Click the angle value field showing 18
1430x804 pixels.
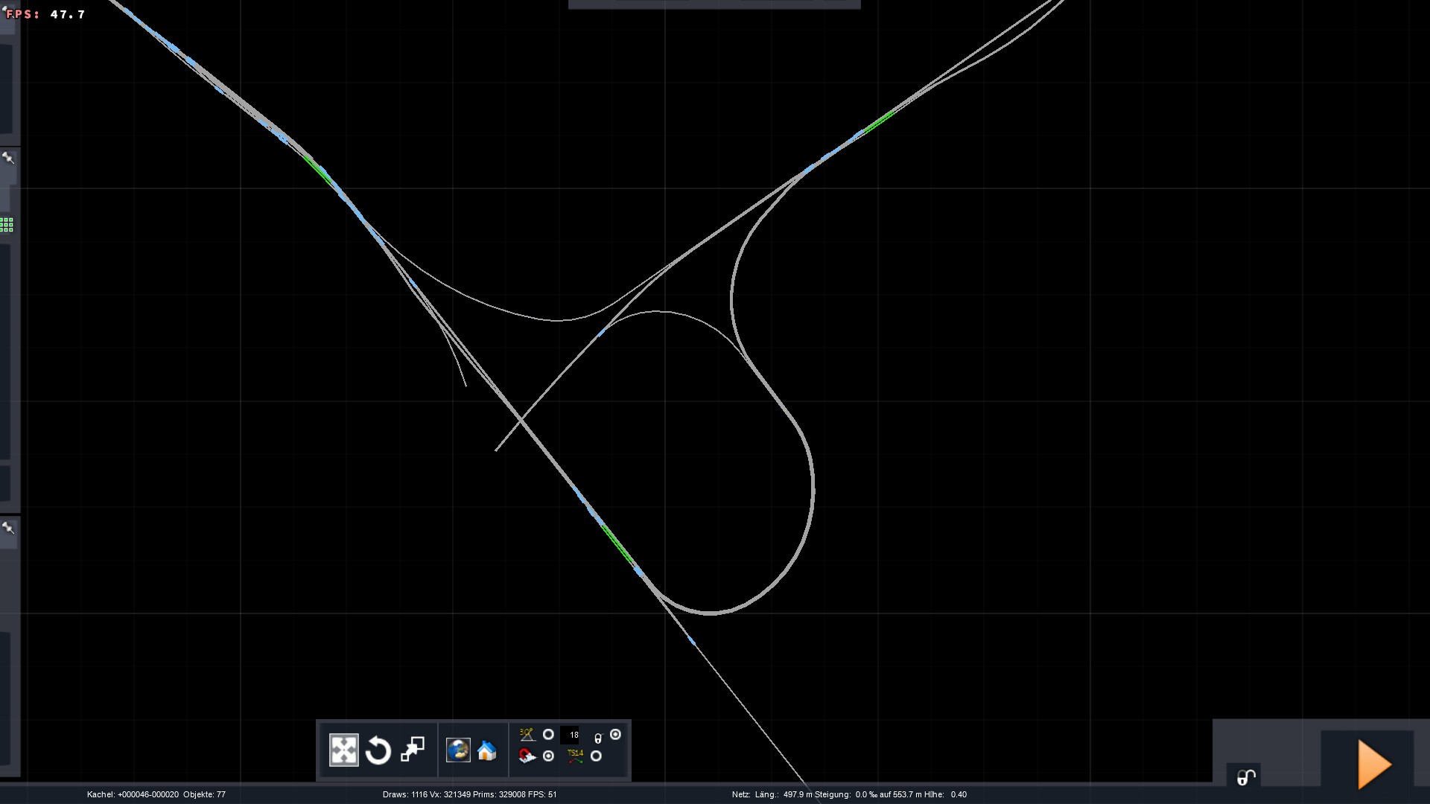click(x=571, y=735)
